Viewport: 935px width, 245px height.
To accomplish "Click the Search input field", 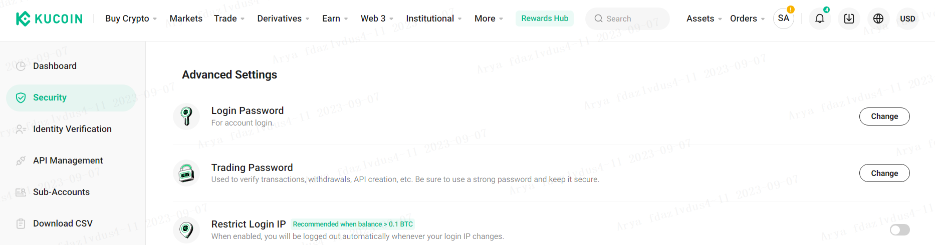I will coord(627,18).
